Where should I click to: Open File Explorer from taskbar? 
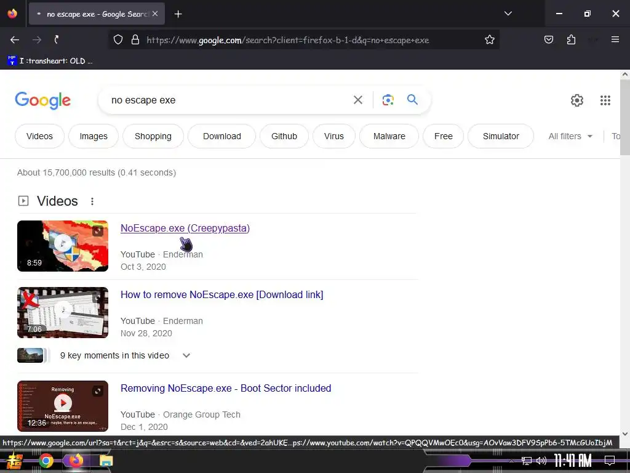click(x=106, y=461)
